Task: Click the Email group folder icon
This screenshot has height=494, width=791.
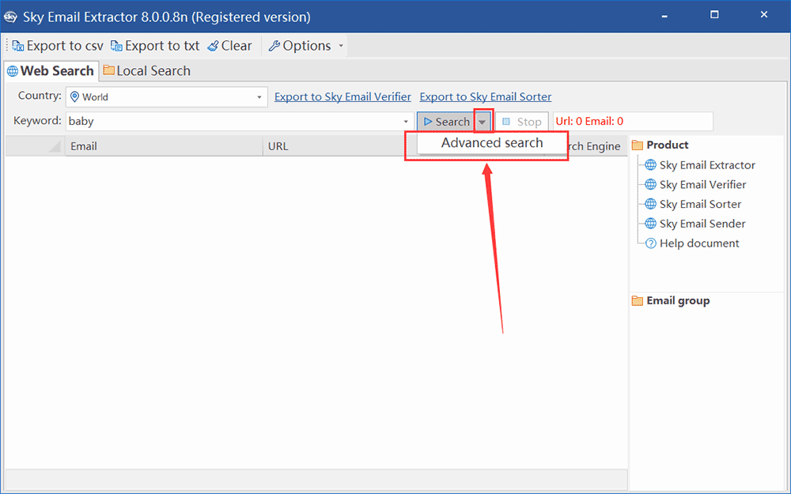Action: click(638, 300)
